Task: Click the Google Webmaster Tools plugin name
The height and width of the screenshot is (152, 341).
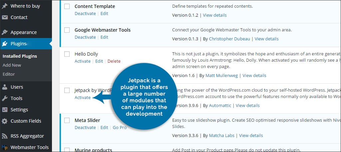Action: (x=103, y=30)
